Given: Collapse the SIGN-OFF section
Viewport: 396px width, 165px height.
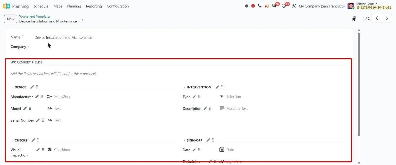Looking at the screenshot, I should click(184, 140).
